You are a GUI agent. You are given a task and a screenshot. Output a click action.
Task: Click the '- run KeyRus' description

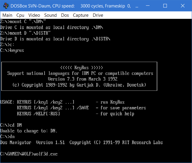tap(110, 102)
